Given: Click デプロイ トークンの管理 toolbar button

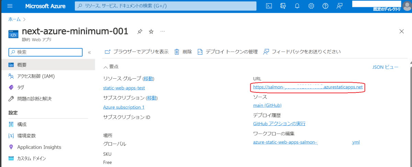Looking at the screenshot, I should [x=227, y=52].
